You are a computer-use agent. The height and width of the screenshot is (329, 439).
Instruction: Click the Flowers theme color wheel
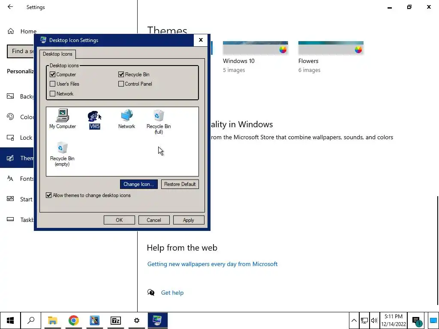[x=358, y=50]
